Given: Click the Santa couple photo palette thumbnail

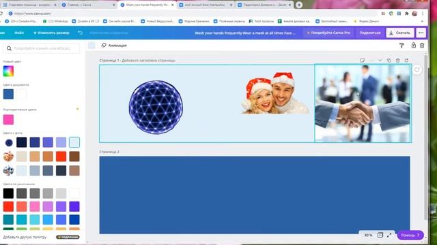Looking at the screenshot, I should tap(8, 157).
